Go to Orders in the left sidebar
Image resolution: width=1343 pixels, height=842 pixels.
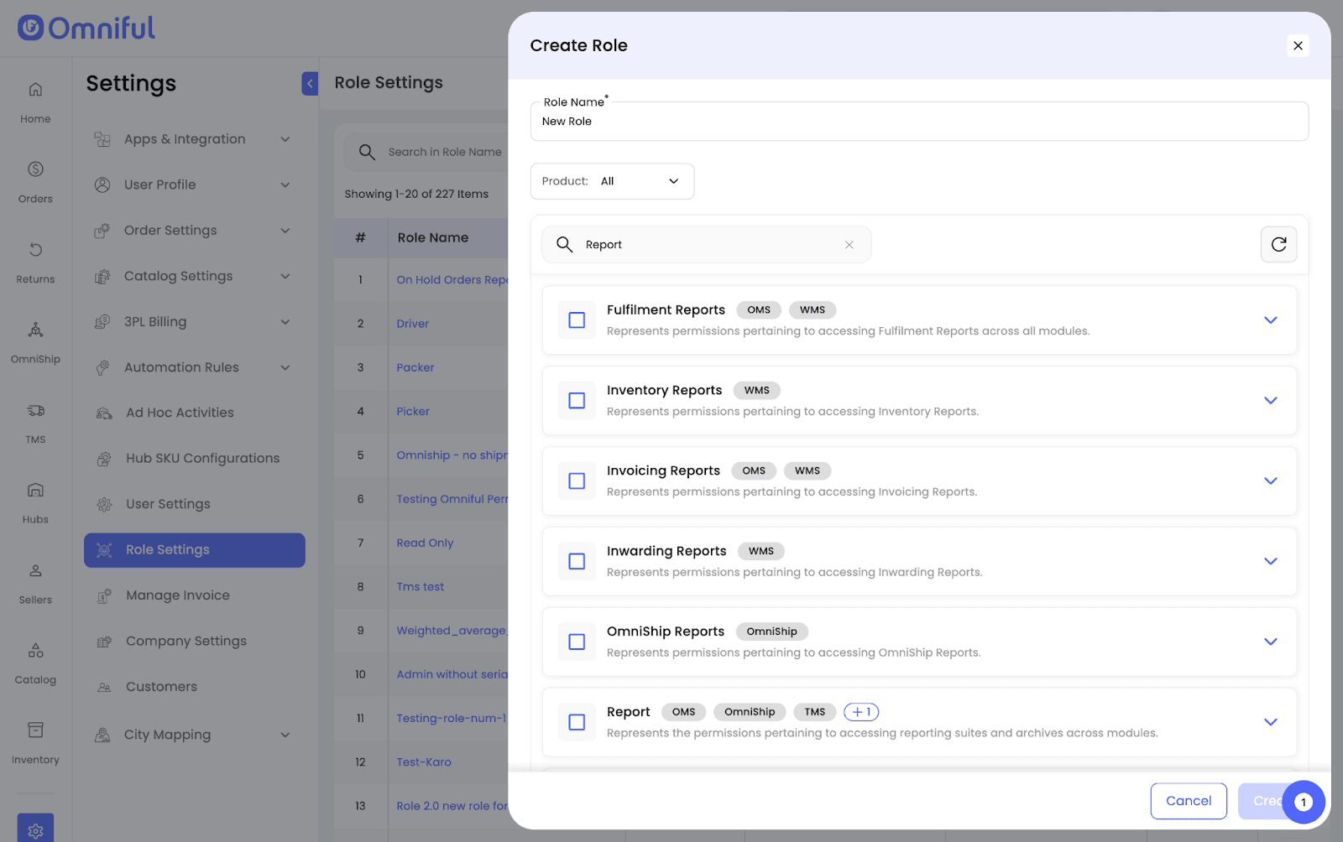coord(35,180)
